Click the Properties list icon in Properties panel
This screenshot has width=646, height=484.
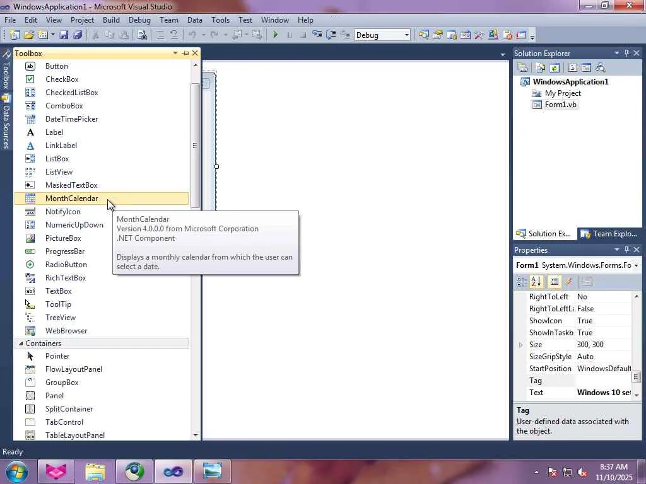[x=555, y=282]
